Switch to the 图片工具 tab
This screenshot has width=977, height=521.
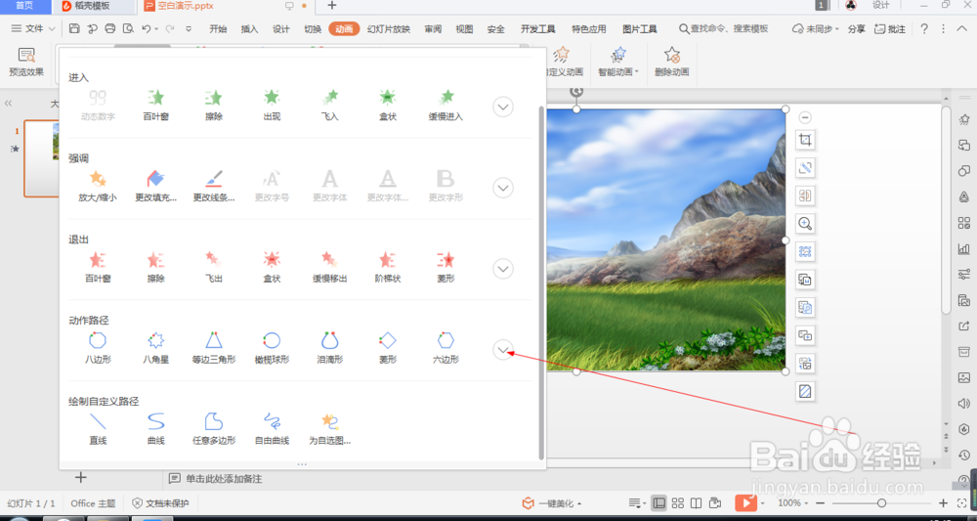point(640,29)
